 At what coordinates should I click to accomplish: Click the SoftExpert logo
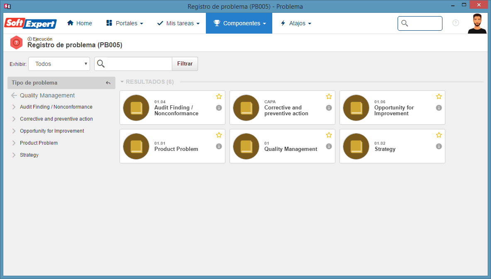[x=30, y=23]
